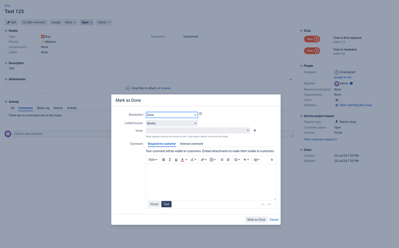Open View customer request link
The height and width of the screenshot is (248, 399).
pyautogui.click(x=320, y=140)
